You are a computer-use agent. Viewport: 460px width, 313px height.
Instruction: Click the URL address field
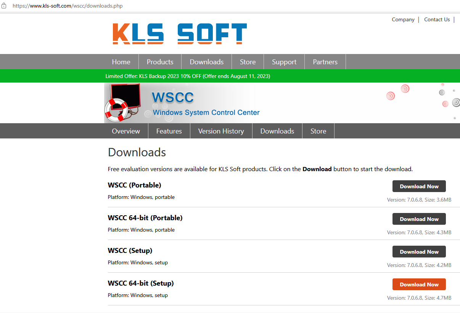coord(68,6)
